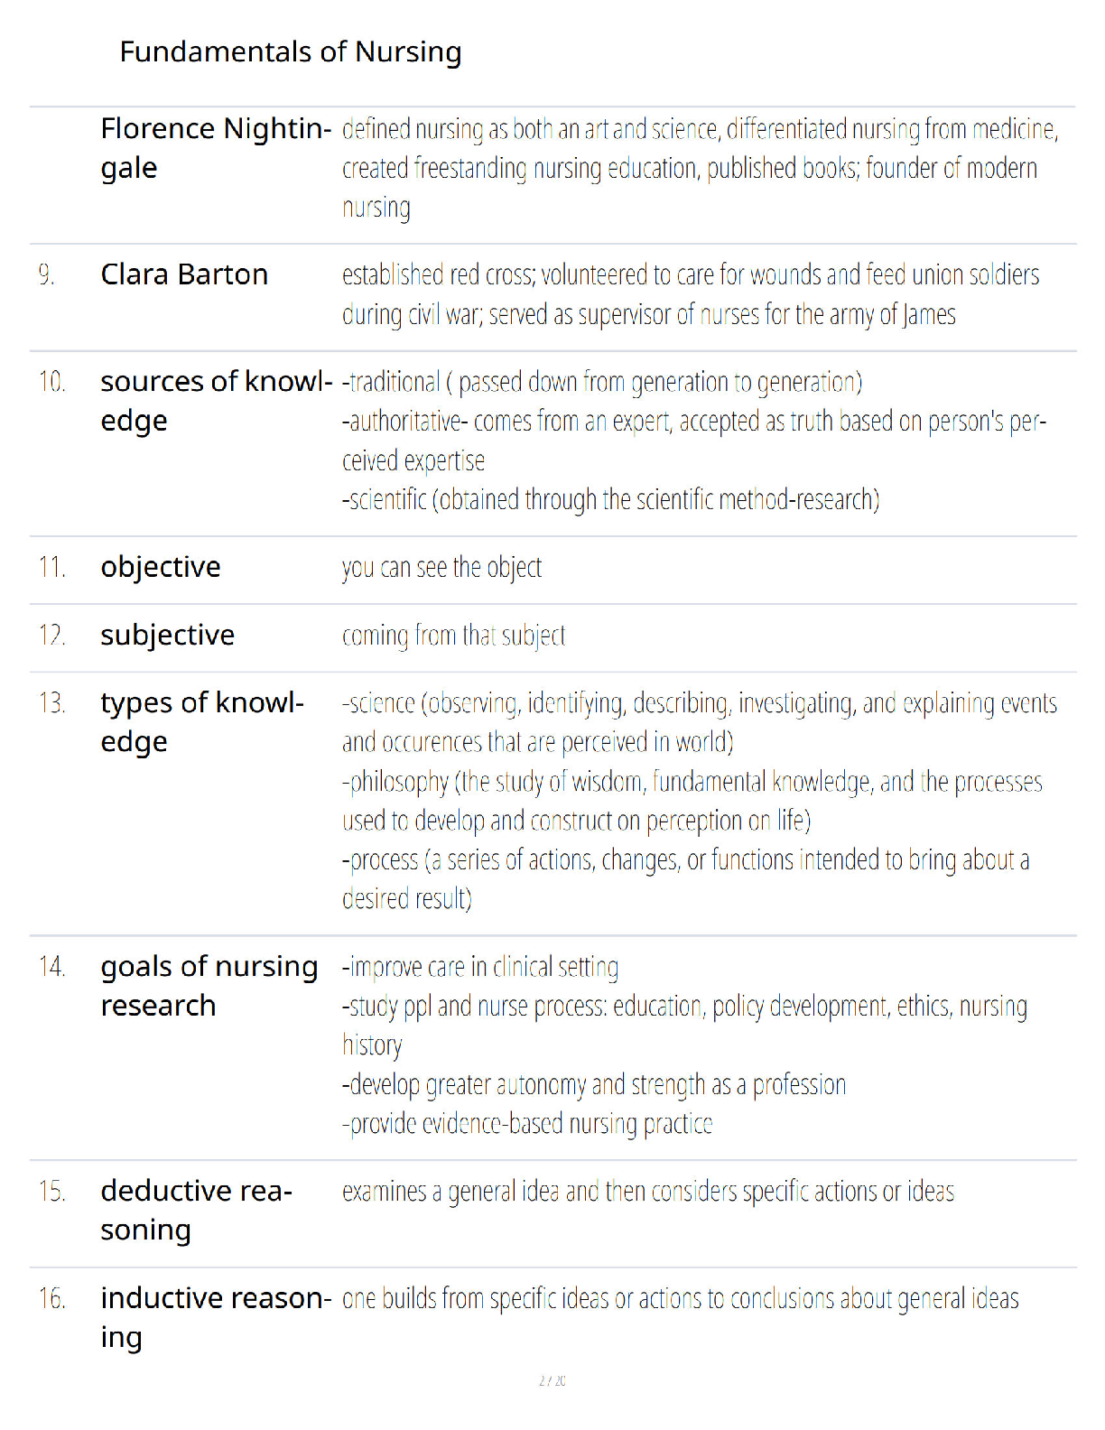
Task: Select the 'Florence Nightingale' term
Action: (x=216, y=148)
